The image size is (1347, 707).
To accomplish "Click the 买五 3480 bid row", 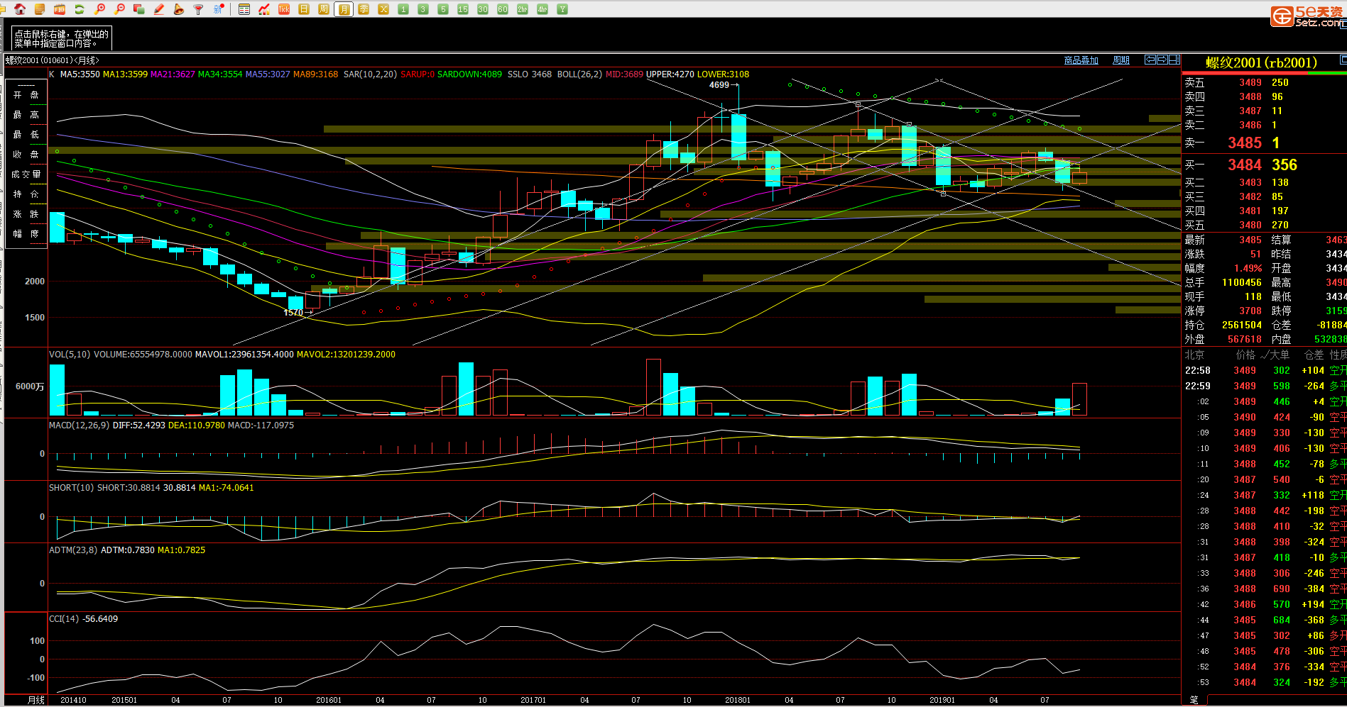I will click(1264, 226).
